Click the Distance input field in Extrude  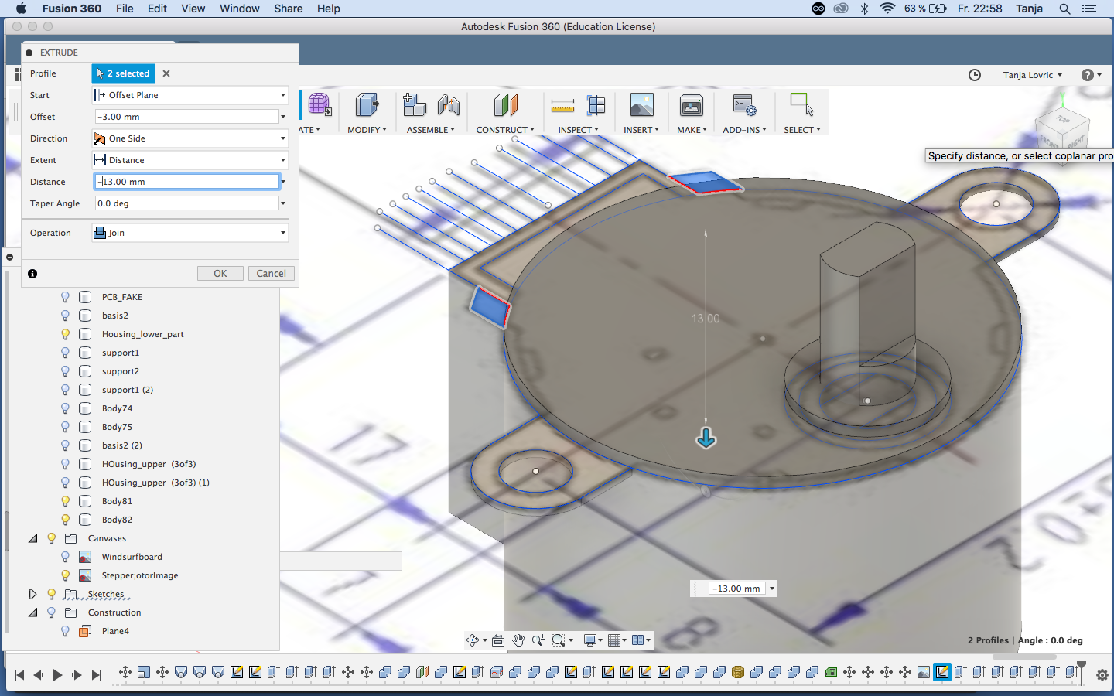187,182
